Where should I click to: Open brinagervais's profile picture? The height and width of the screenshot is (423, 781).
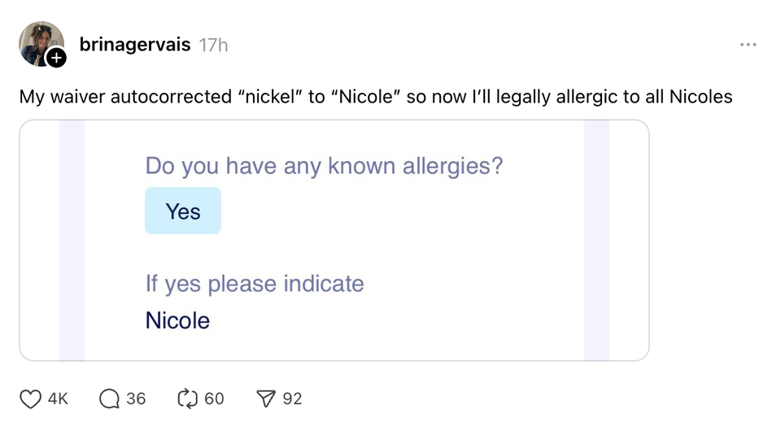[39, 42]
